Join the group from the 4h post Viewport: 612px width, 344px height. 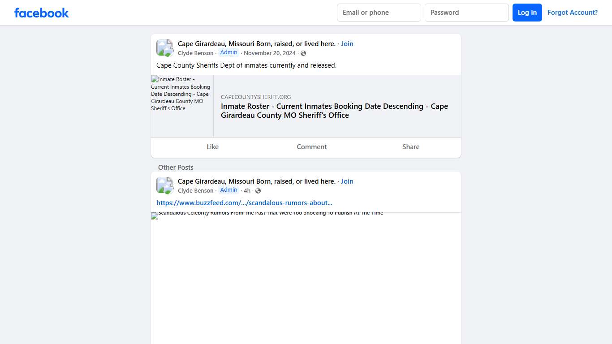[x=347, y=181]
